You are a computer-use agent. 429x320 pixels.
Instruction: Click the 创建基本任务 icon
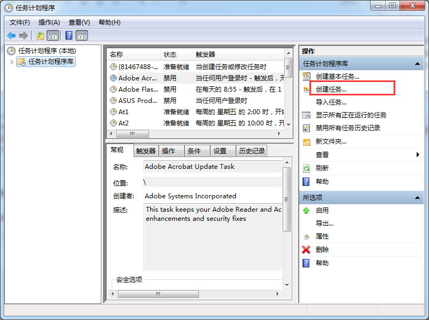point(306,77)
